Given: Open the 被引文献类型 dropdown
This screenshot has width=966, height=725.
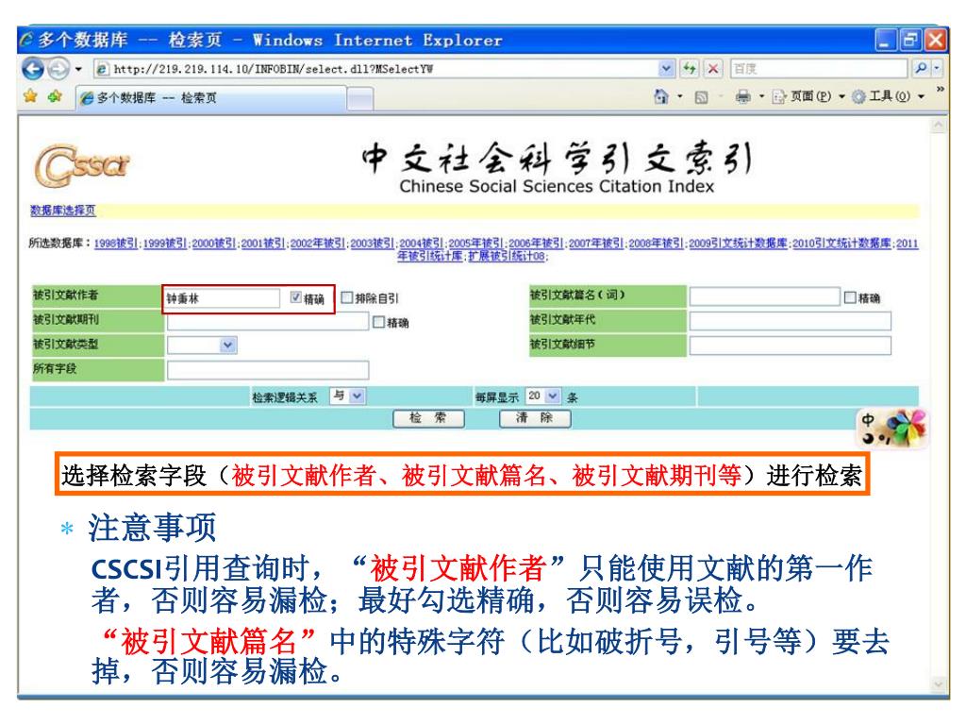Looking at the screenshot, I should [x=202, y=346].
